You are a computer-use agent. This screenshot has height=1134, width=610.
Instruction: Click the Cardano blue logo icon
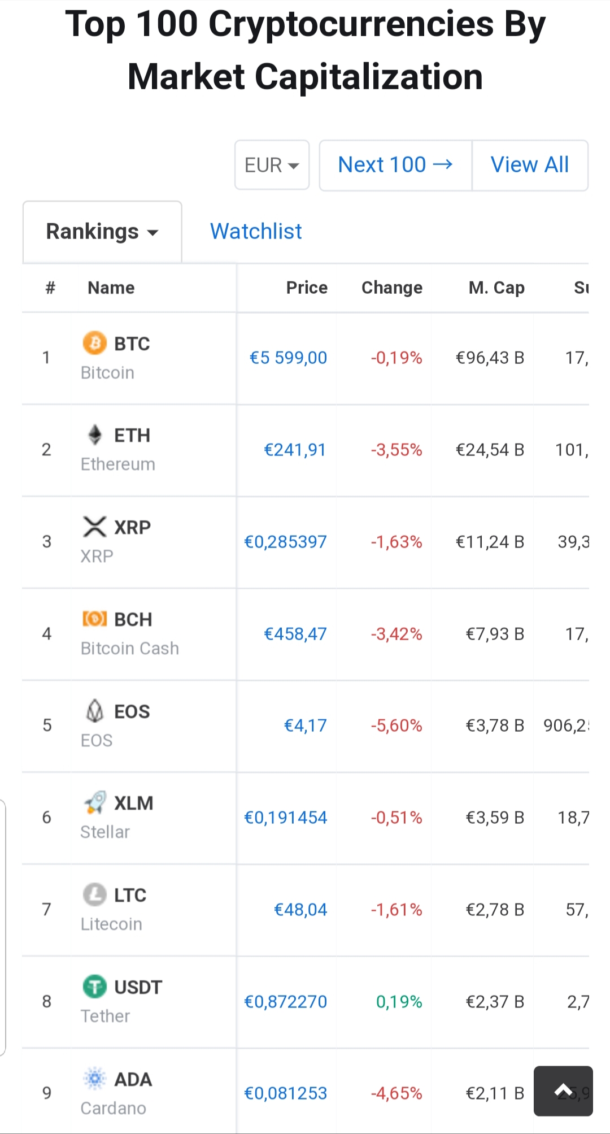coord(94,1079)
